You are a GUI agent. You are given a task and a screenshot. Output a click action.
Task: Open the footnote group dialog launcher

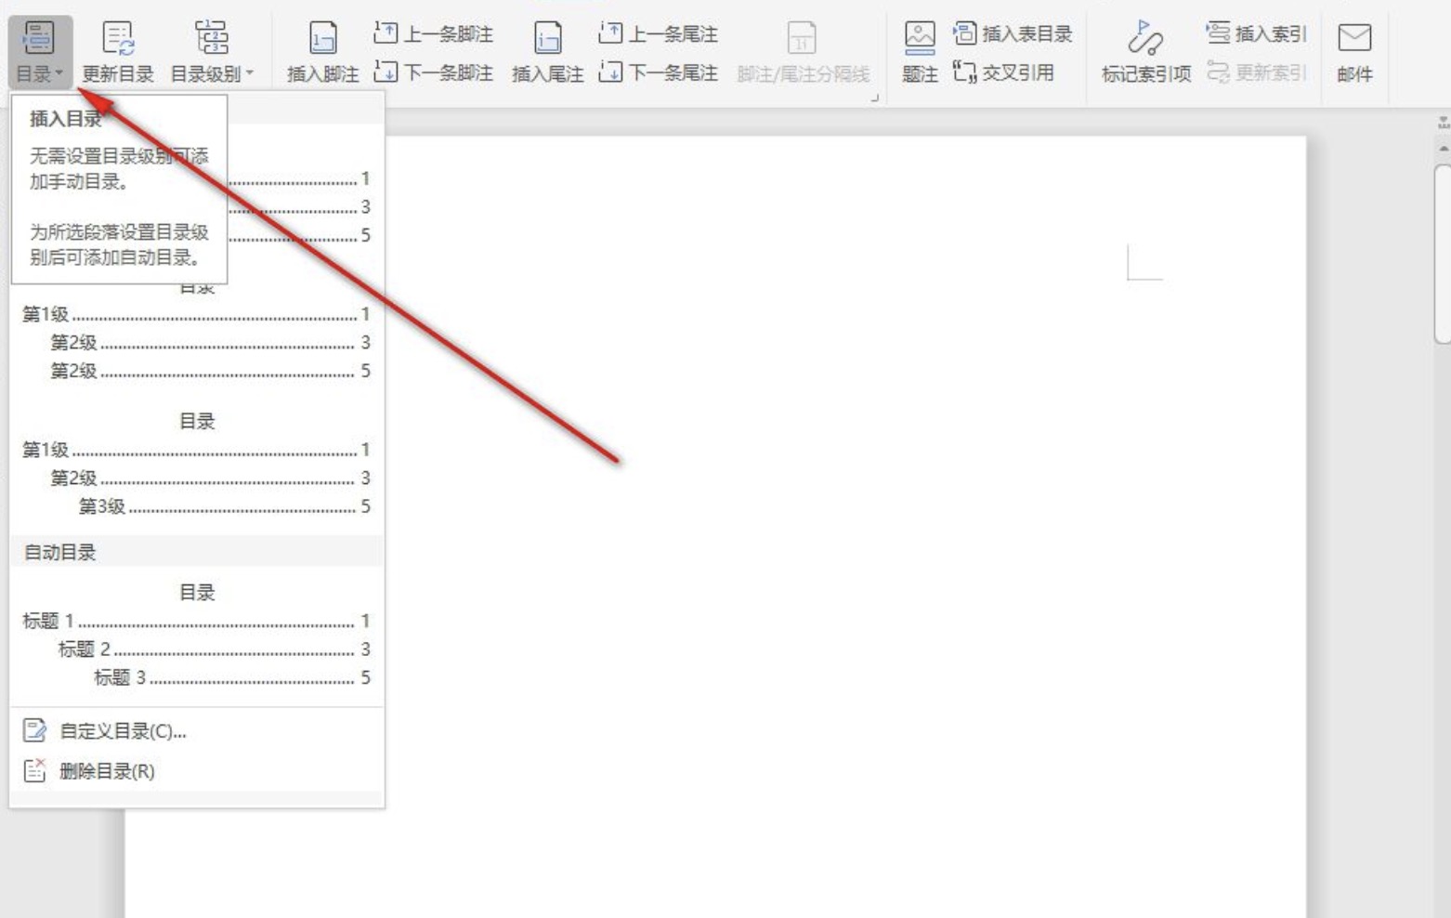point(874,97)
